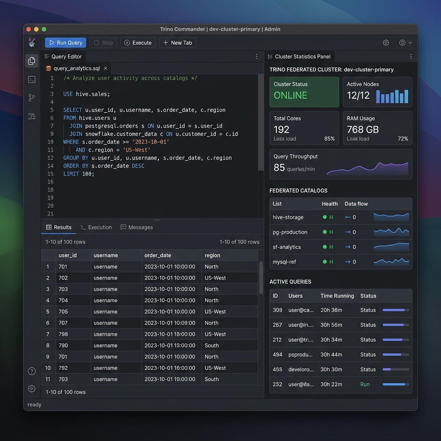Click the hive-storage data flow arrow
The height and width of the screenshot is (441, 441).
348,217
